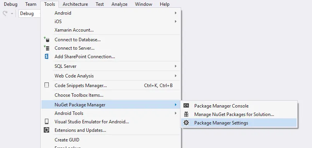Open the Architecture menu

click(75, 4)
